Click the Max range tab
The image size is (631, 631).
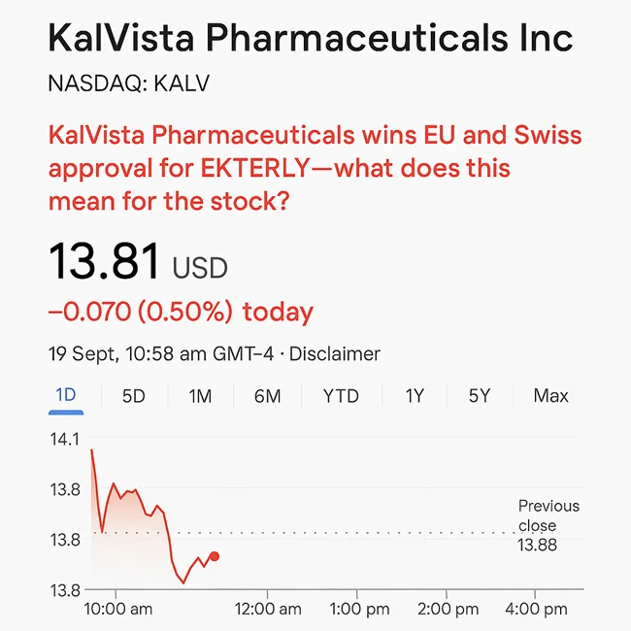(550, 396)
